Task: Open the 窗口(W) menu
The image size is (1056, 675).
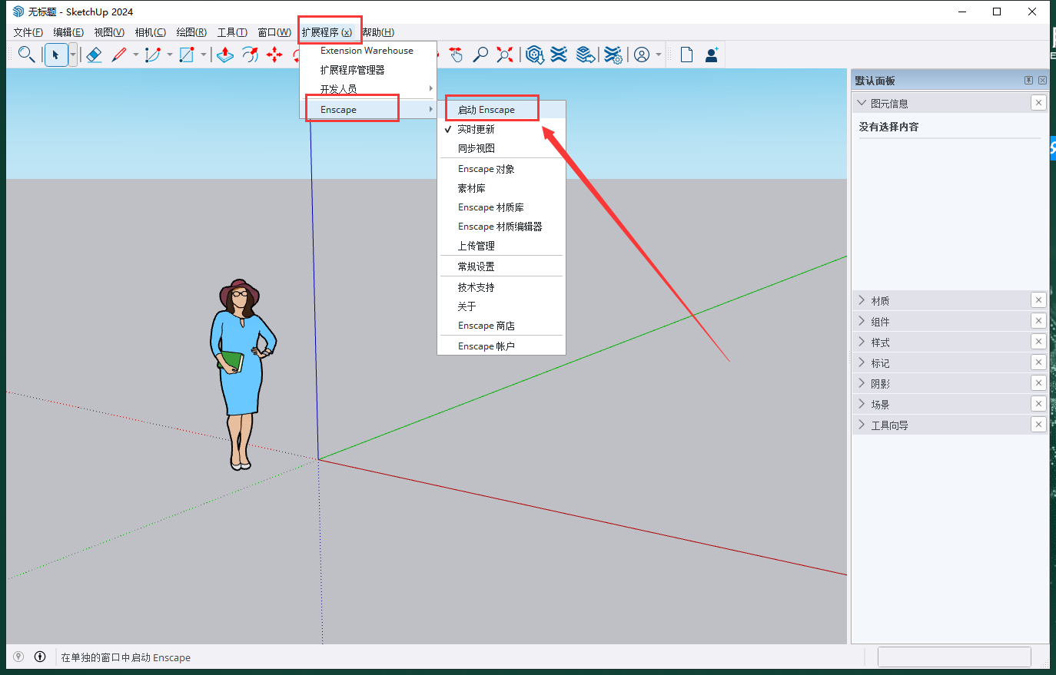Action: coord(274,32)
